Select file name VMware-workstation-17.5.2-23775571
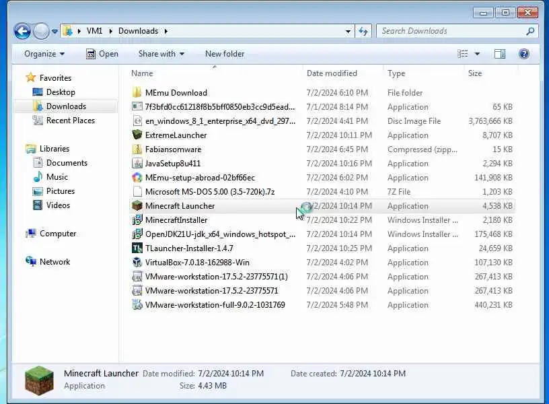The image size is (549, 404). pyautogui.click(x=211, y=291)
